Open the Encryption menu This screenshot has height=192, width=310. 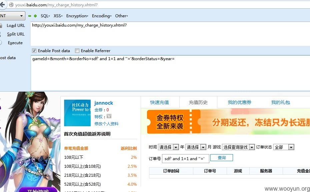click(x=77, y=16)
